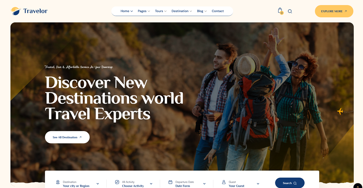
Task: Click the All Activity chart icon
Action: pos(117,182)
